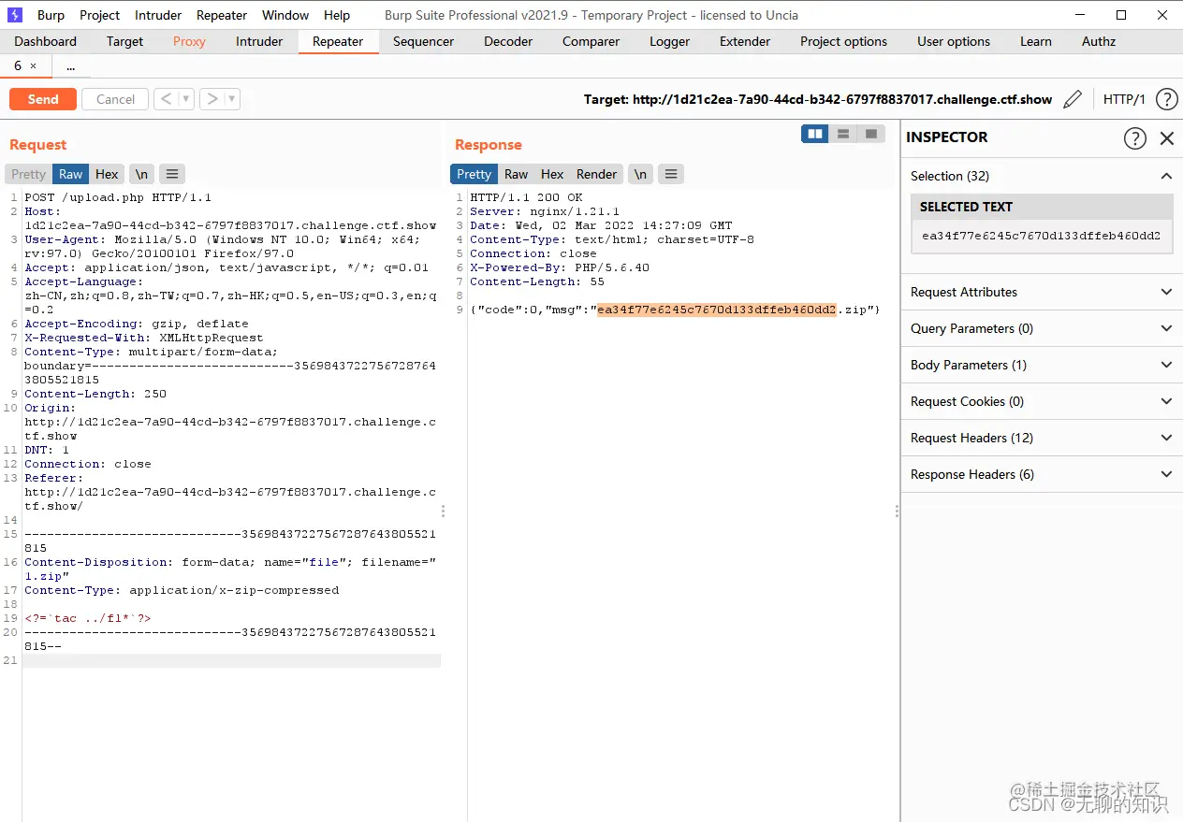Click the POST /upload.php request line
This screenshot has height=822, width=1183.
click(x=118, y=197)
